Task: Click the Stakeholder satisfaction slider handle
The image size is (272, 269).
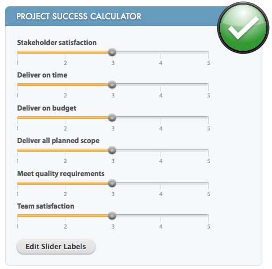Action: [x=112, y=52]
